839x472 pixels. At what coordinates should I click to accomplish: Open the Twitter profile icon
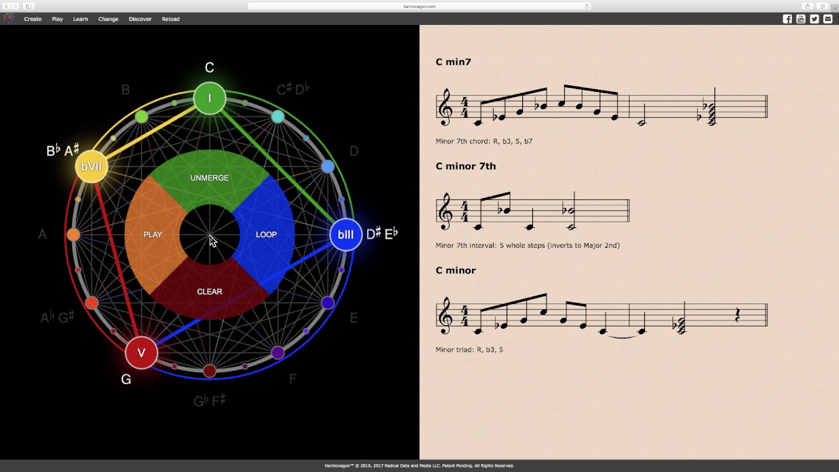814,19
